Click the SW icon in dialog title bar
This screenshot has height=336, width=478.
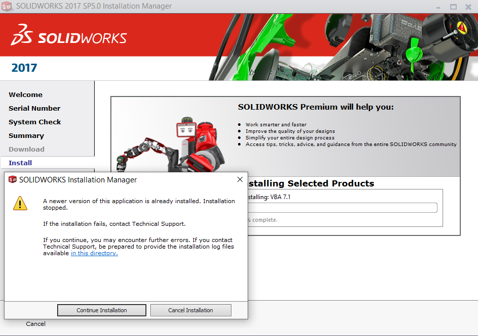pos(13,180)
